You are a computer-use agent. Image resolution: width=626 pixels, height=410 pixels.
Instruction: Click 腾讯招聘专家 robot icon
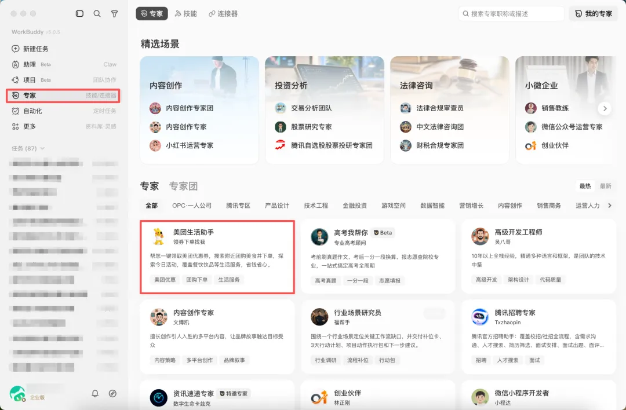point(480,317)
